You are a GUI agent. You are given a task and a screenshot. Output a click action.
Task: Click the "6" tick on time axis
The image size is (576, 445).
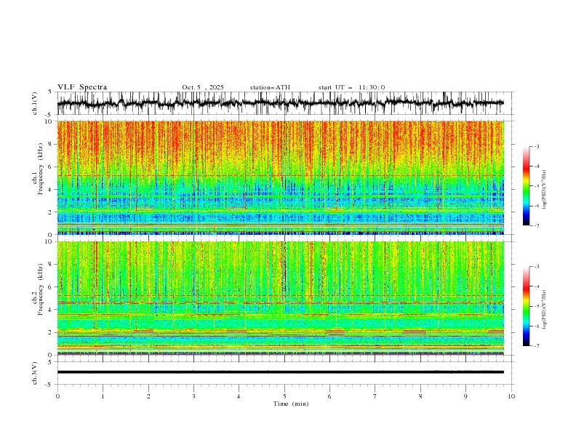pyautogui.click(x=330, y=396)
